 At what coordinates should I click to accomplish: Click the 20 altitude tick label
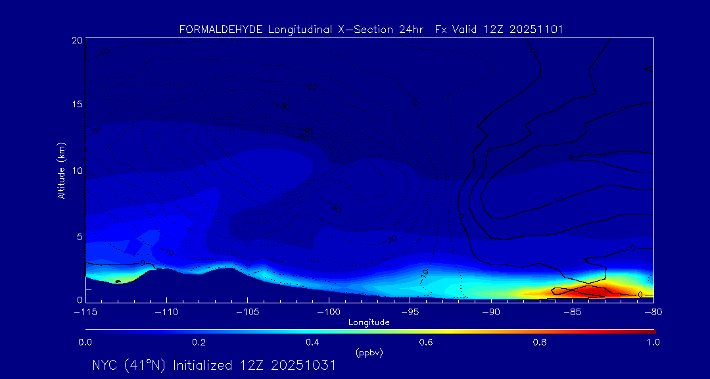pos(76,40)
